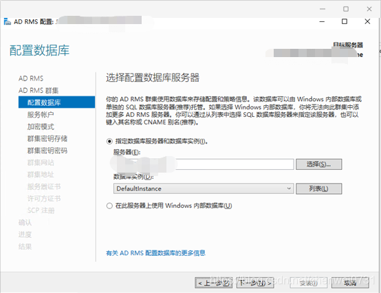The image size is (381, 293).
Task: Go to the 服务帐户 wizard step
Action: [41, 114]
